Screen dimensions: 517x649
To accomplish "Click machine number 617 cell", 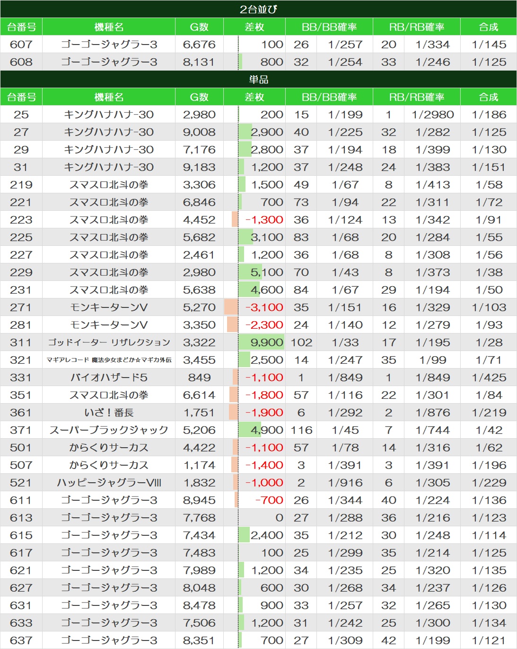I will click(x=21, y=553).
